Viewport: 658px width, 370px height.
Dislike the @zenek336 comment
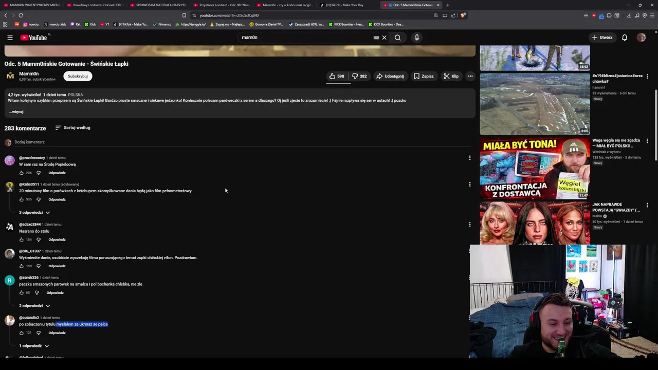click(x=36, y=293)
